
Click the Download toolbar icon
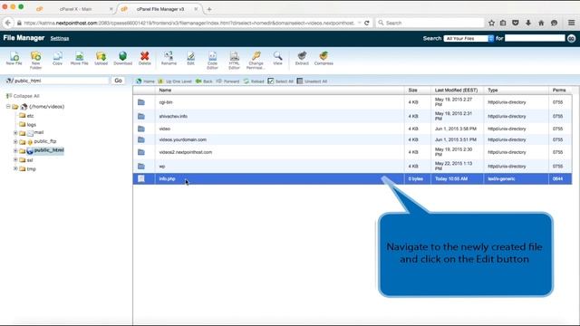tap(123, 58)
